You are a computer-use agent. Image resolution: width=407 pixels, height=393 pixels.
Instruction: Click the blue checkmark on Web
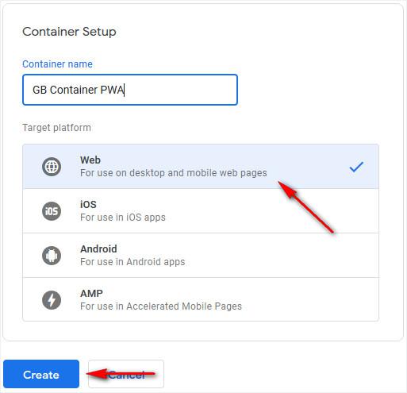pos(356,167)
